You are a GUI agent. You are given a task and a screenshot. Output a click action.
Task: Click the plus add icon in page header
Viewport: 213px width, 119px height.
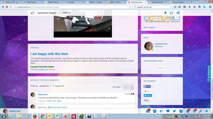click(165, 13)
